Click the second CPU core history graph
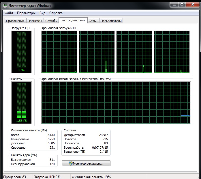Viewport: 201px width, 179px height. pyautogui.click(x=97, y=52)
